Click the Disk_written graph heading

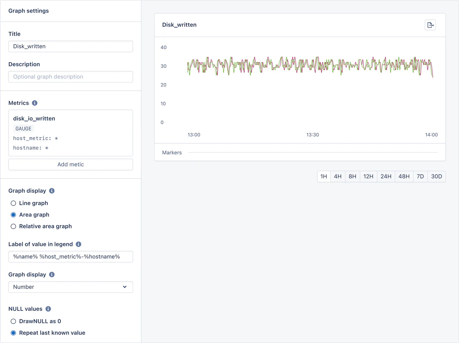coord(179,25)
